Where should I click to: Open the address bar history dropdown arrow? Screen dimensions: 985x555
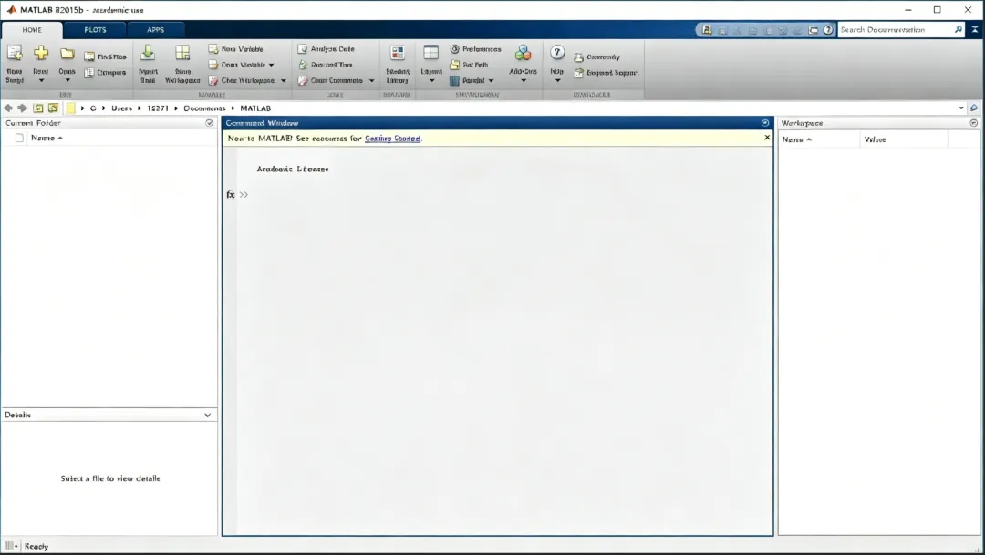961,108
